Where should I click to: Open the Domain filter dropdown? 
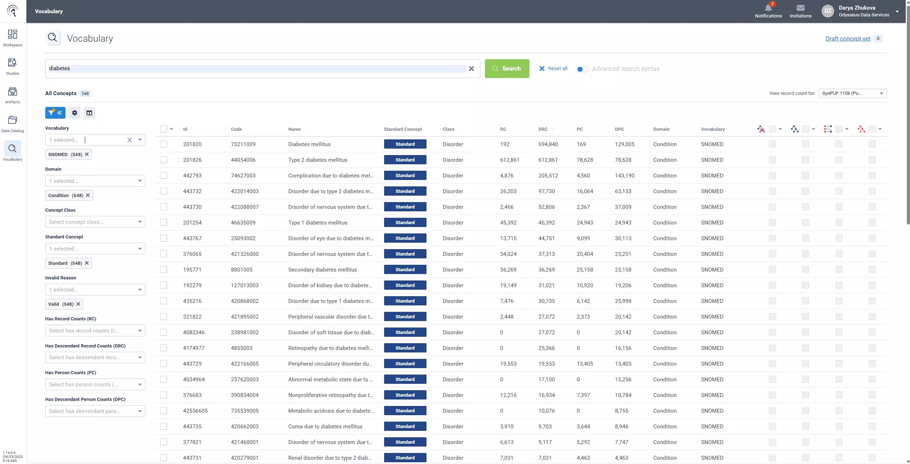pos(95,181)
